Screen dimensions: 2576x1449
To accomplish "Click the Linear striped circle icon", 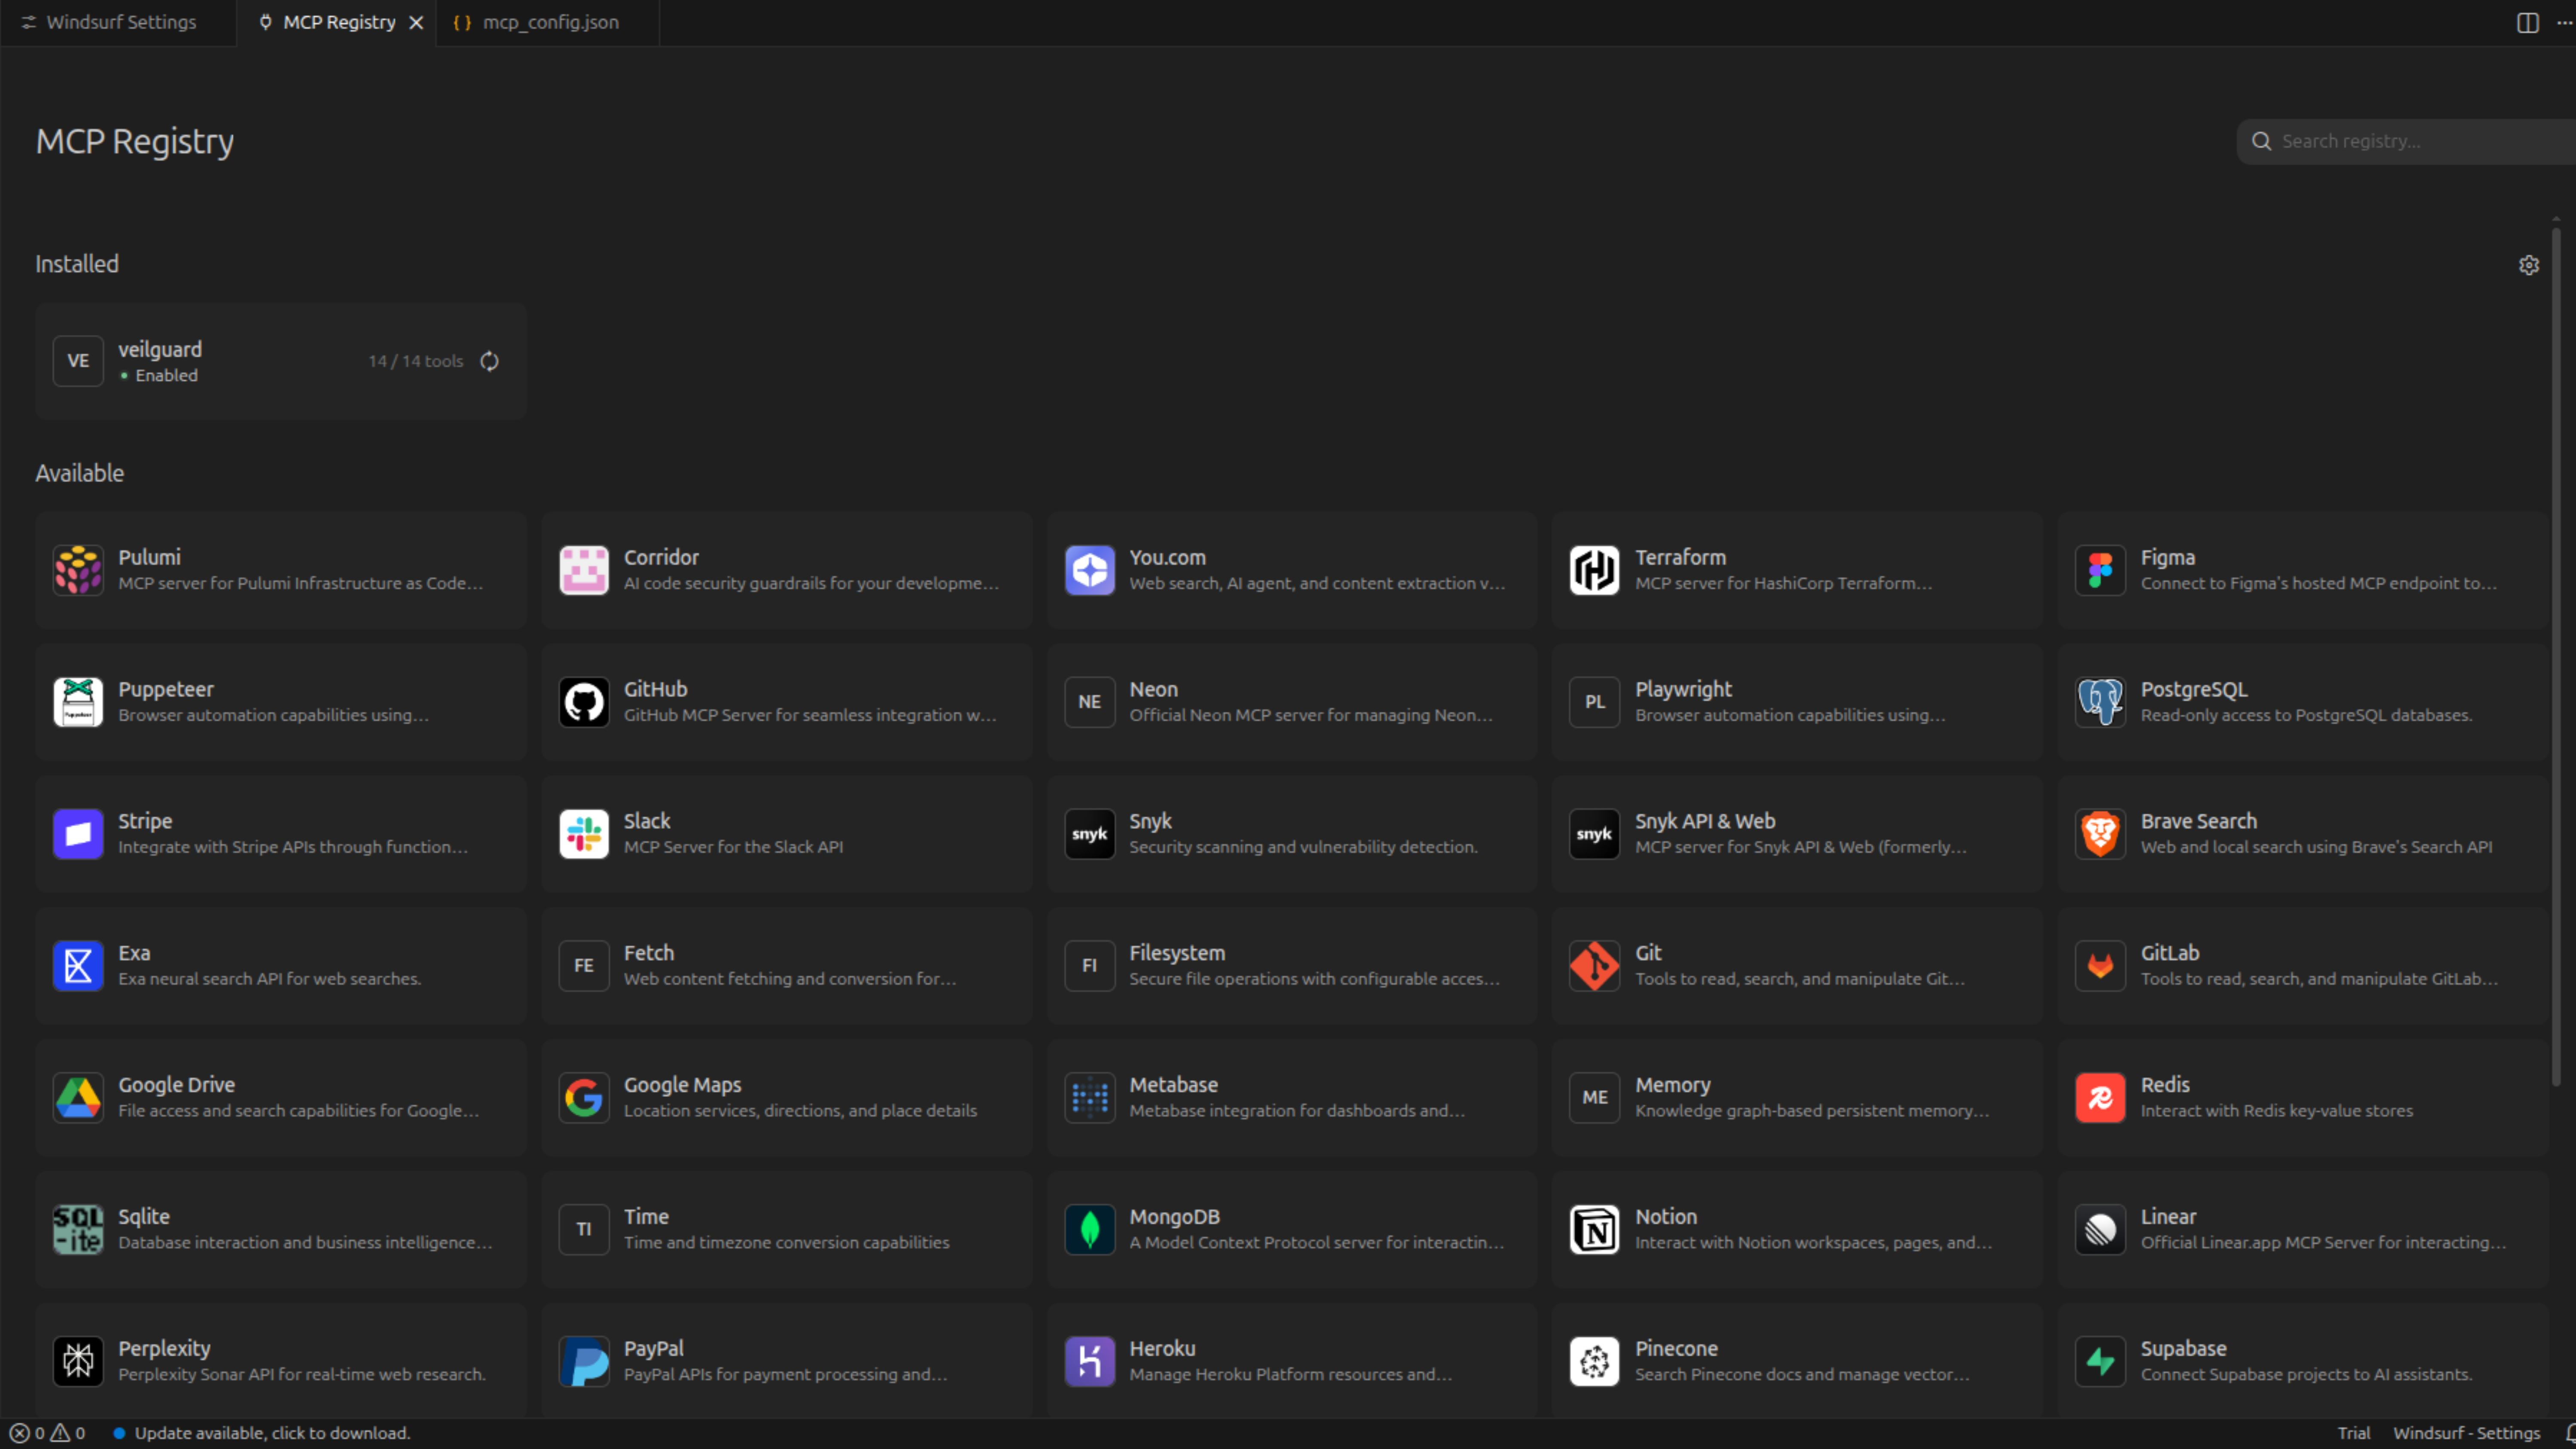I will pyautogui.click(x=2100, y=1230).
